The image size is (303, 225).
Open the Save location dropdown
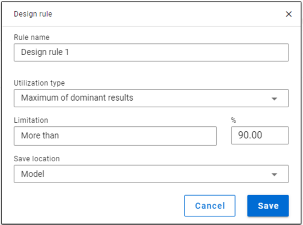pos(151,174)
